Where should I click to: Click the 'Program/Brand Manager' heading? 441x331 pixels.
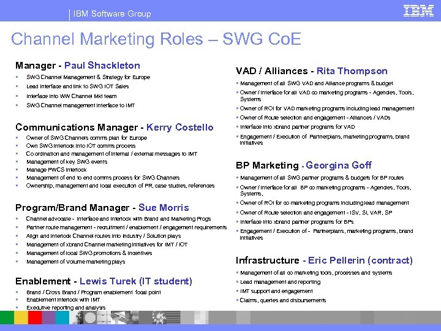coord(72,208)
